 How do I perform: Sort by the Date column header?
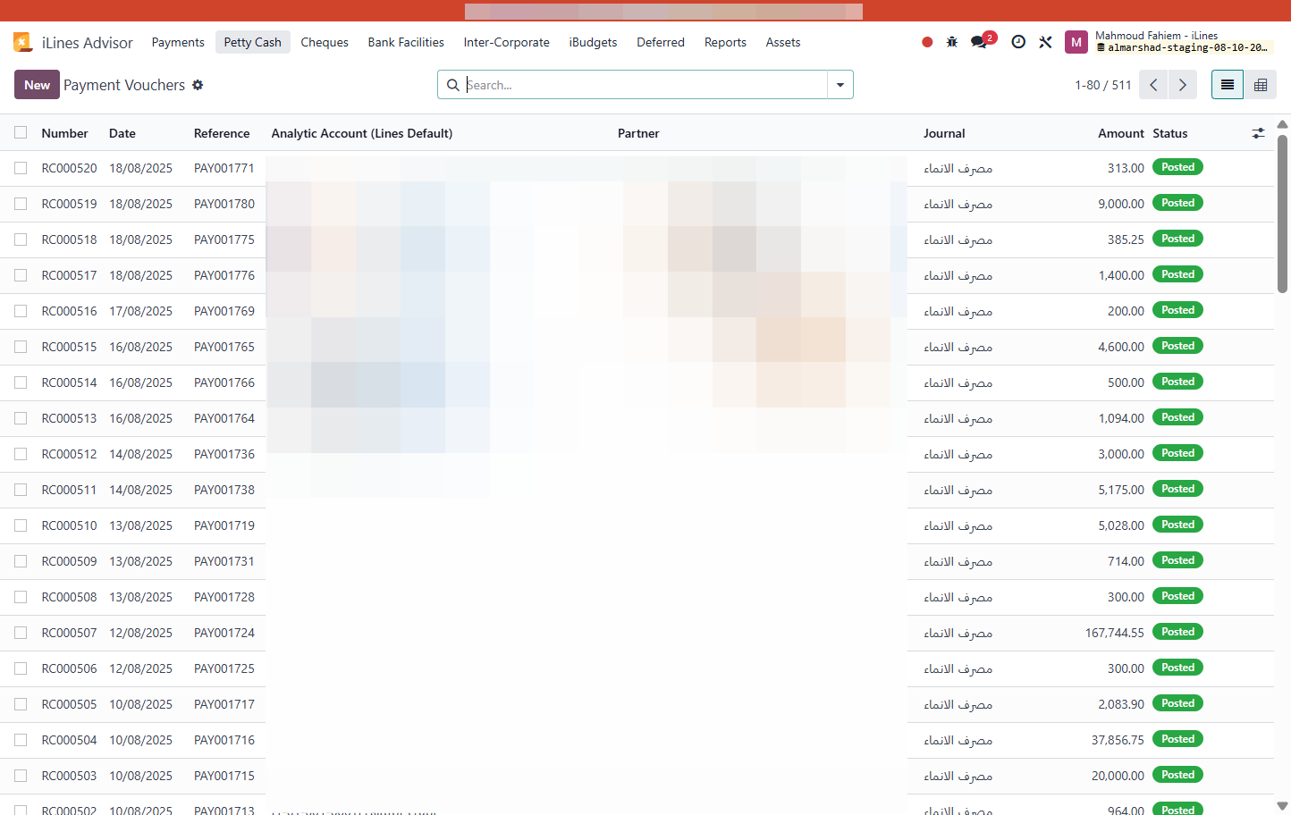(122, 133)
